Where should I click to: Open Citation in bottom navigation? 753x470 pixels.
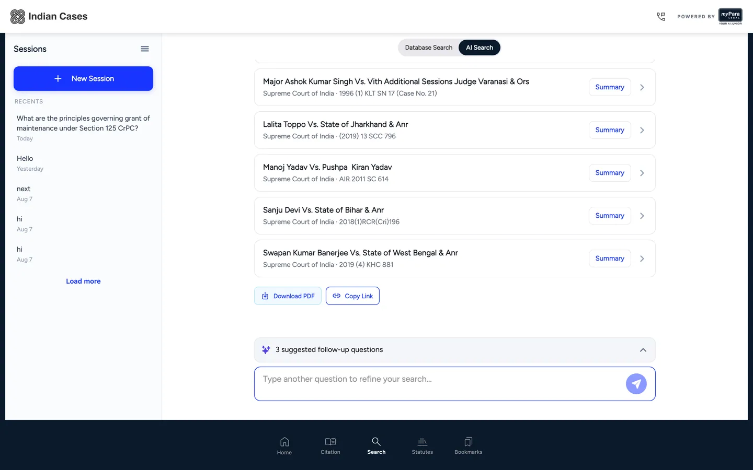[x=330, y=446]
